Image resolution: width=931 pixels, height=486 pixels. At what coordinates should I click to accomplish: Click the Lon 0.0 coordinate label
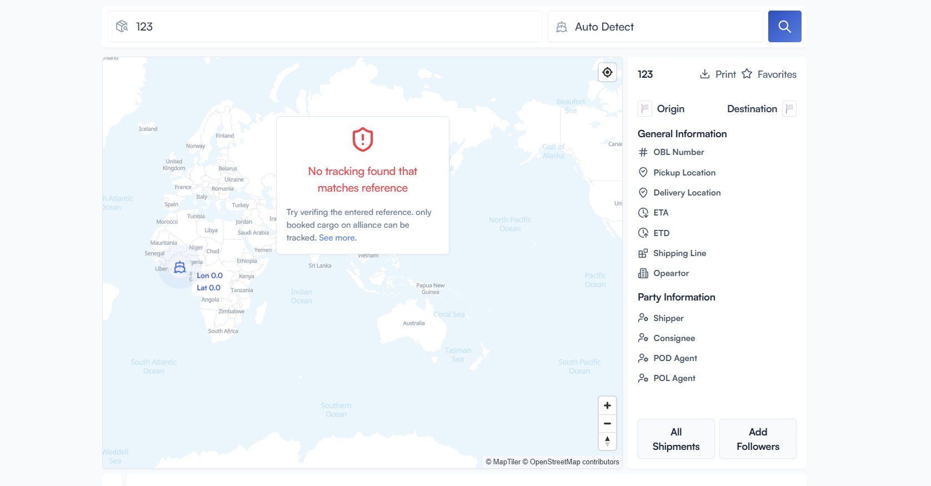(x=209, y=275)
